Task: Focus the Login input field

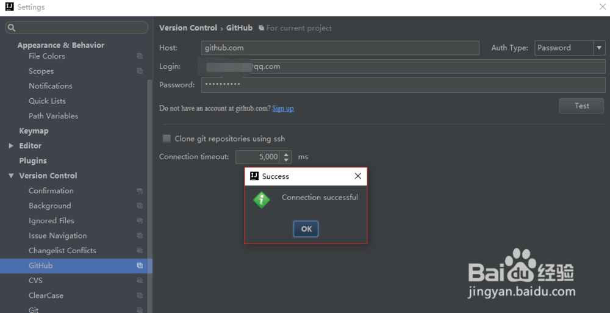Action: coord(403,67)
